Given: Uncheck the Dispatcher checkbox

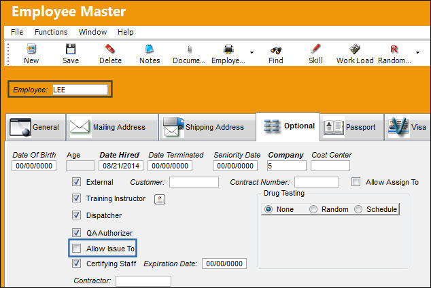Looking at the screenshot, I should [76, 215].
